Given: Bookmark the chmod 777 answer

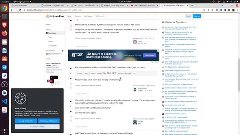Looking at the screenshot, I should tap(71, 117).
